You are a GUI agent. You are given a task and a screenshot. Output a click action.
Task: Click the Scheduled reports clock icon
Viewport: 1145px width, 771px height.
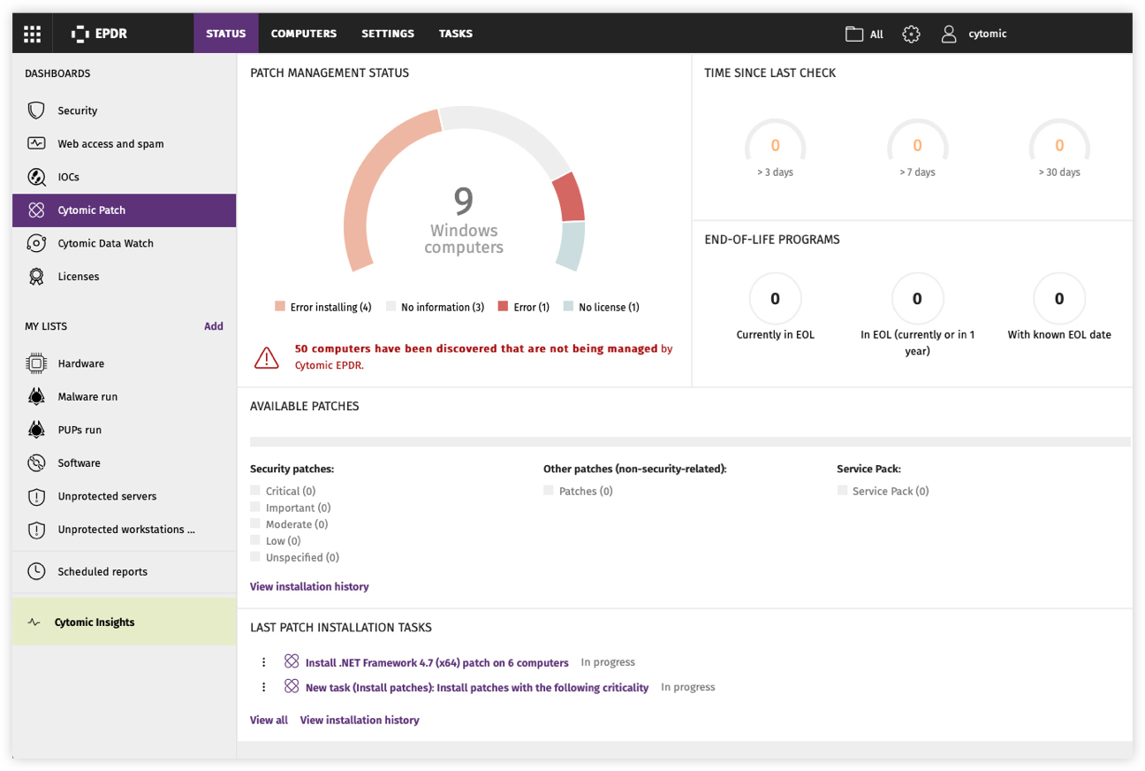pyautogui.click(x=36, y=571)
